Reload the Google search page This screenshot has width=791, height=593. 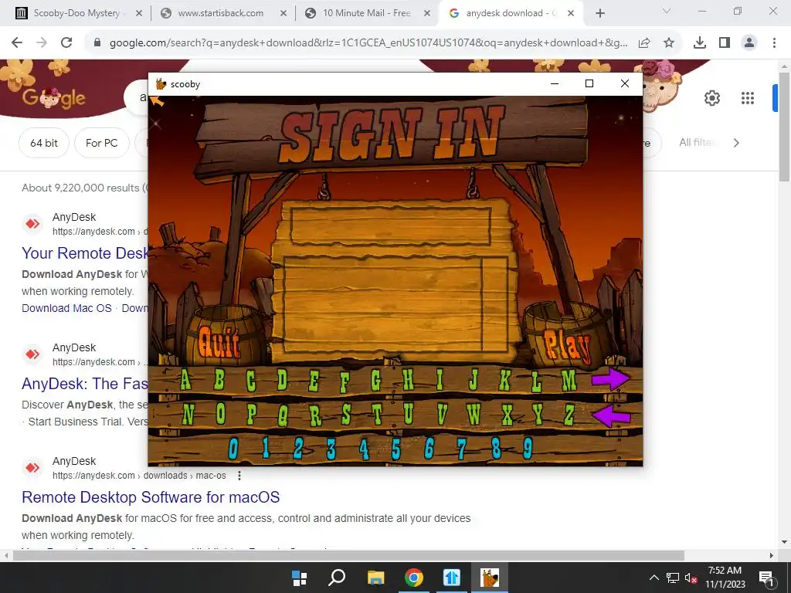[66, 42]
